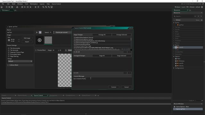Toggle Edge Filtering checkbox

pyautogui.click(x=9, y=56)
